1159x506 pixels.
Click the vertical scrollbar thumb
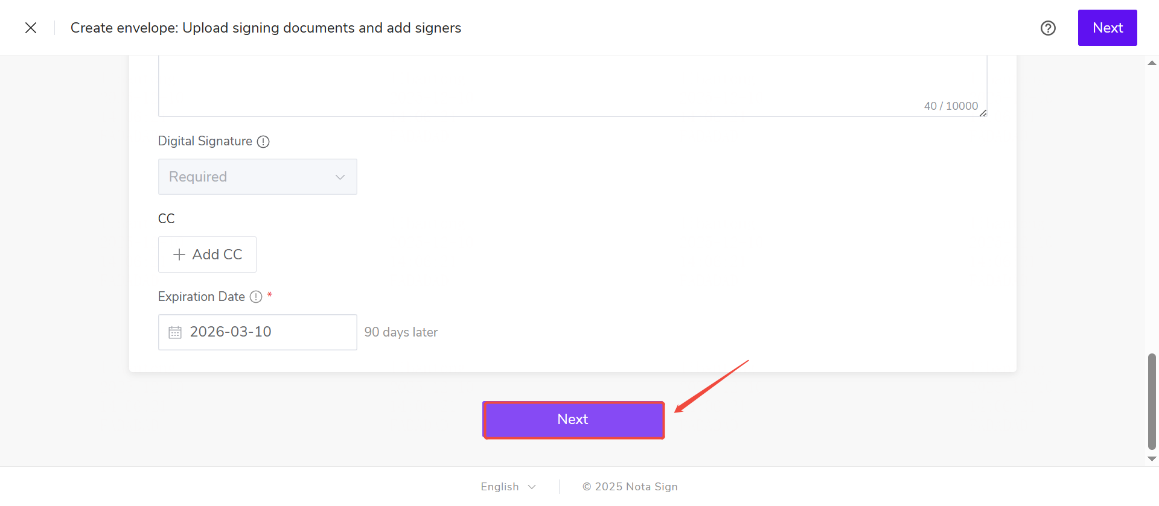1152,402
